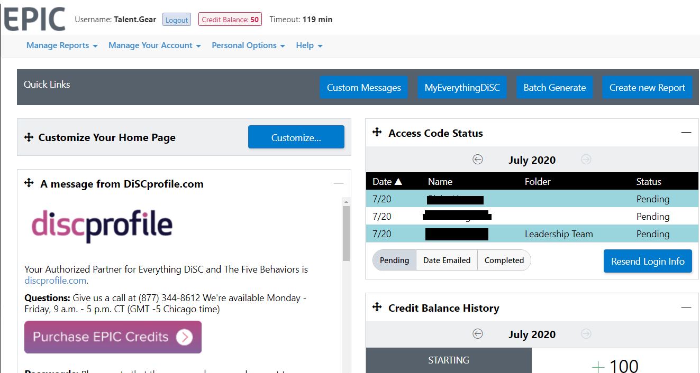Open MyEverythingDiSC quick link
Image resolution: width=700 pixels, height=373 pixels.
pos(462,88)
